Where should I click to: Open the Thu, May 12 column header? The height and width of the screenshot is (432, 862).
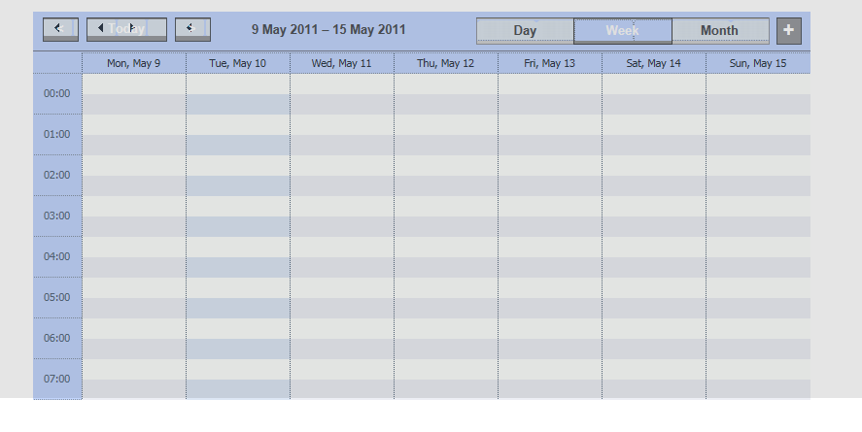445,63
